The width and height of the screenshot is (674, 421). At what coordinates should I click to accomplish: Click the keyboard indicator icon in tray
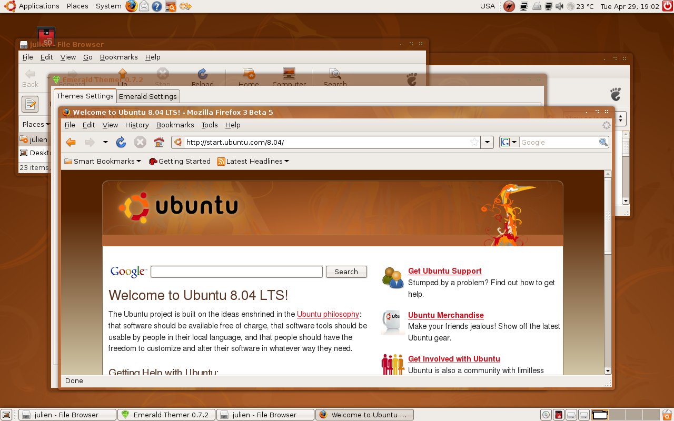537,6
